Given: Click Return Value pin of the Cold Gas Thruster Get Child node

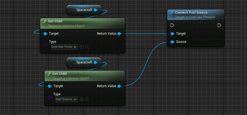Looking at the screenshot, I should coord(119,34).
